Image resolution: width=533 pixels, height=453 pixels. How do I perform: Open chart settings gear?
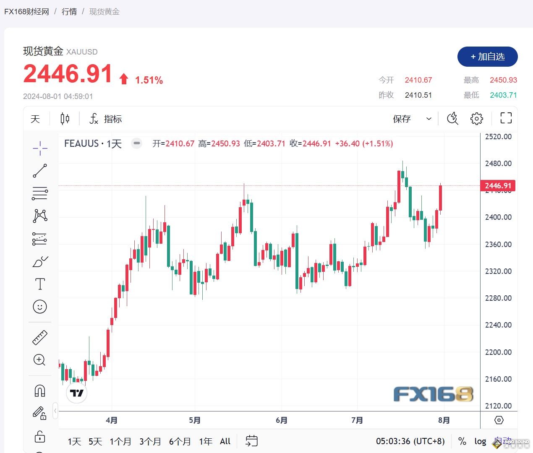pos(477,119)
